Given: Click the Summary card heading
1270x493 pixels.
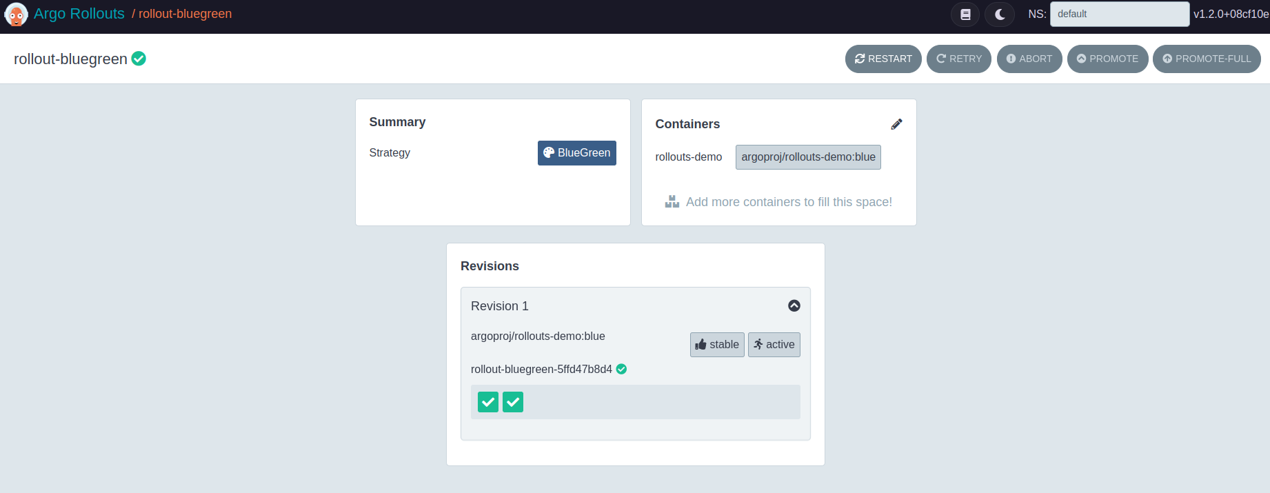Looking at the screenshot, I should (x=397, y=122).
